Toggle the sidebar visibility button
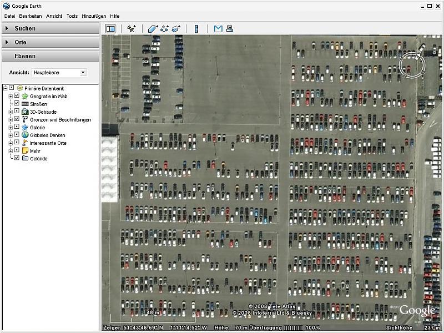 (x=110, y=28)
